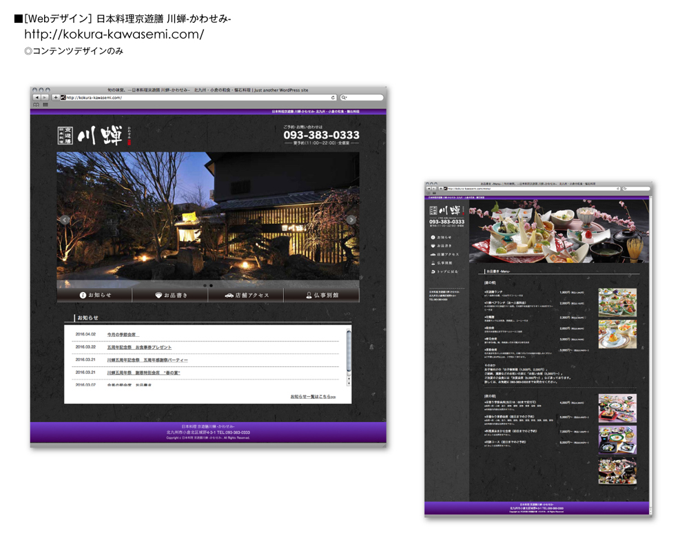Click the reload icon in the left browser address bar
The image size is (689, 551).
pos(333,98)
